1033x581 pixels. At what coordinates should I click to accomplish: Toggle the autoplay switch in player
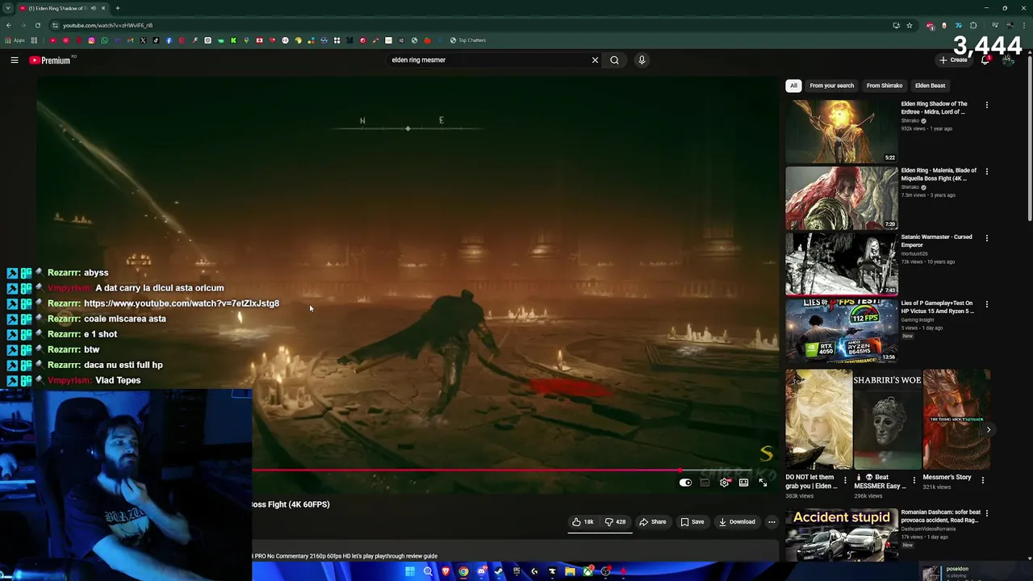pos(685,483)
